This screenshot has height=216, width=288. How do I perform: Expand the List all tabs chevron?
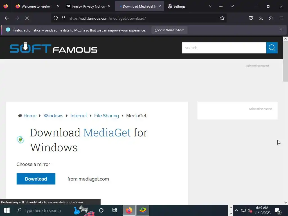click(x=232, y=6)
